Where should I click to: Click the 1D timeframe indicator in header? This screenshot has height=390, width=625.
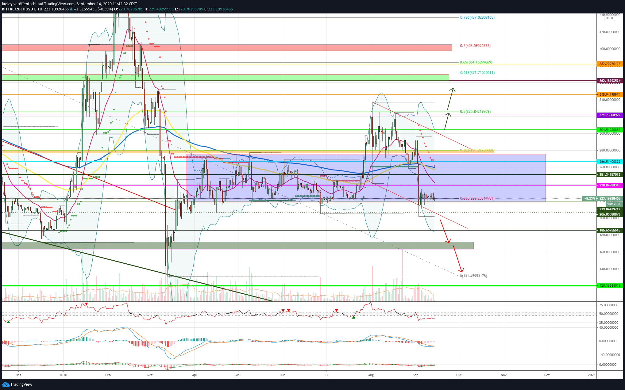click(x=39, y=9)
